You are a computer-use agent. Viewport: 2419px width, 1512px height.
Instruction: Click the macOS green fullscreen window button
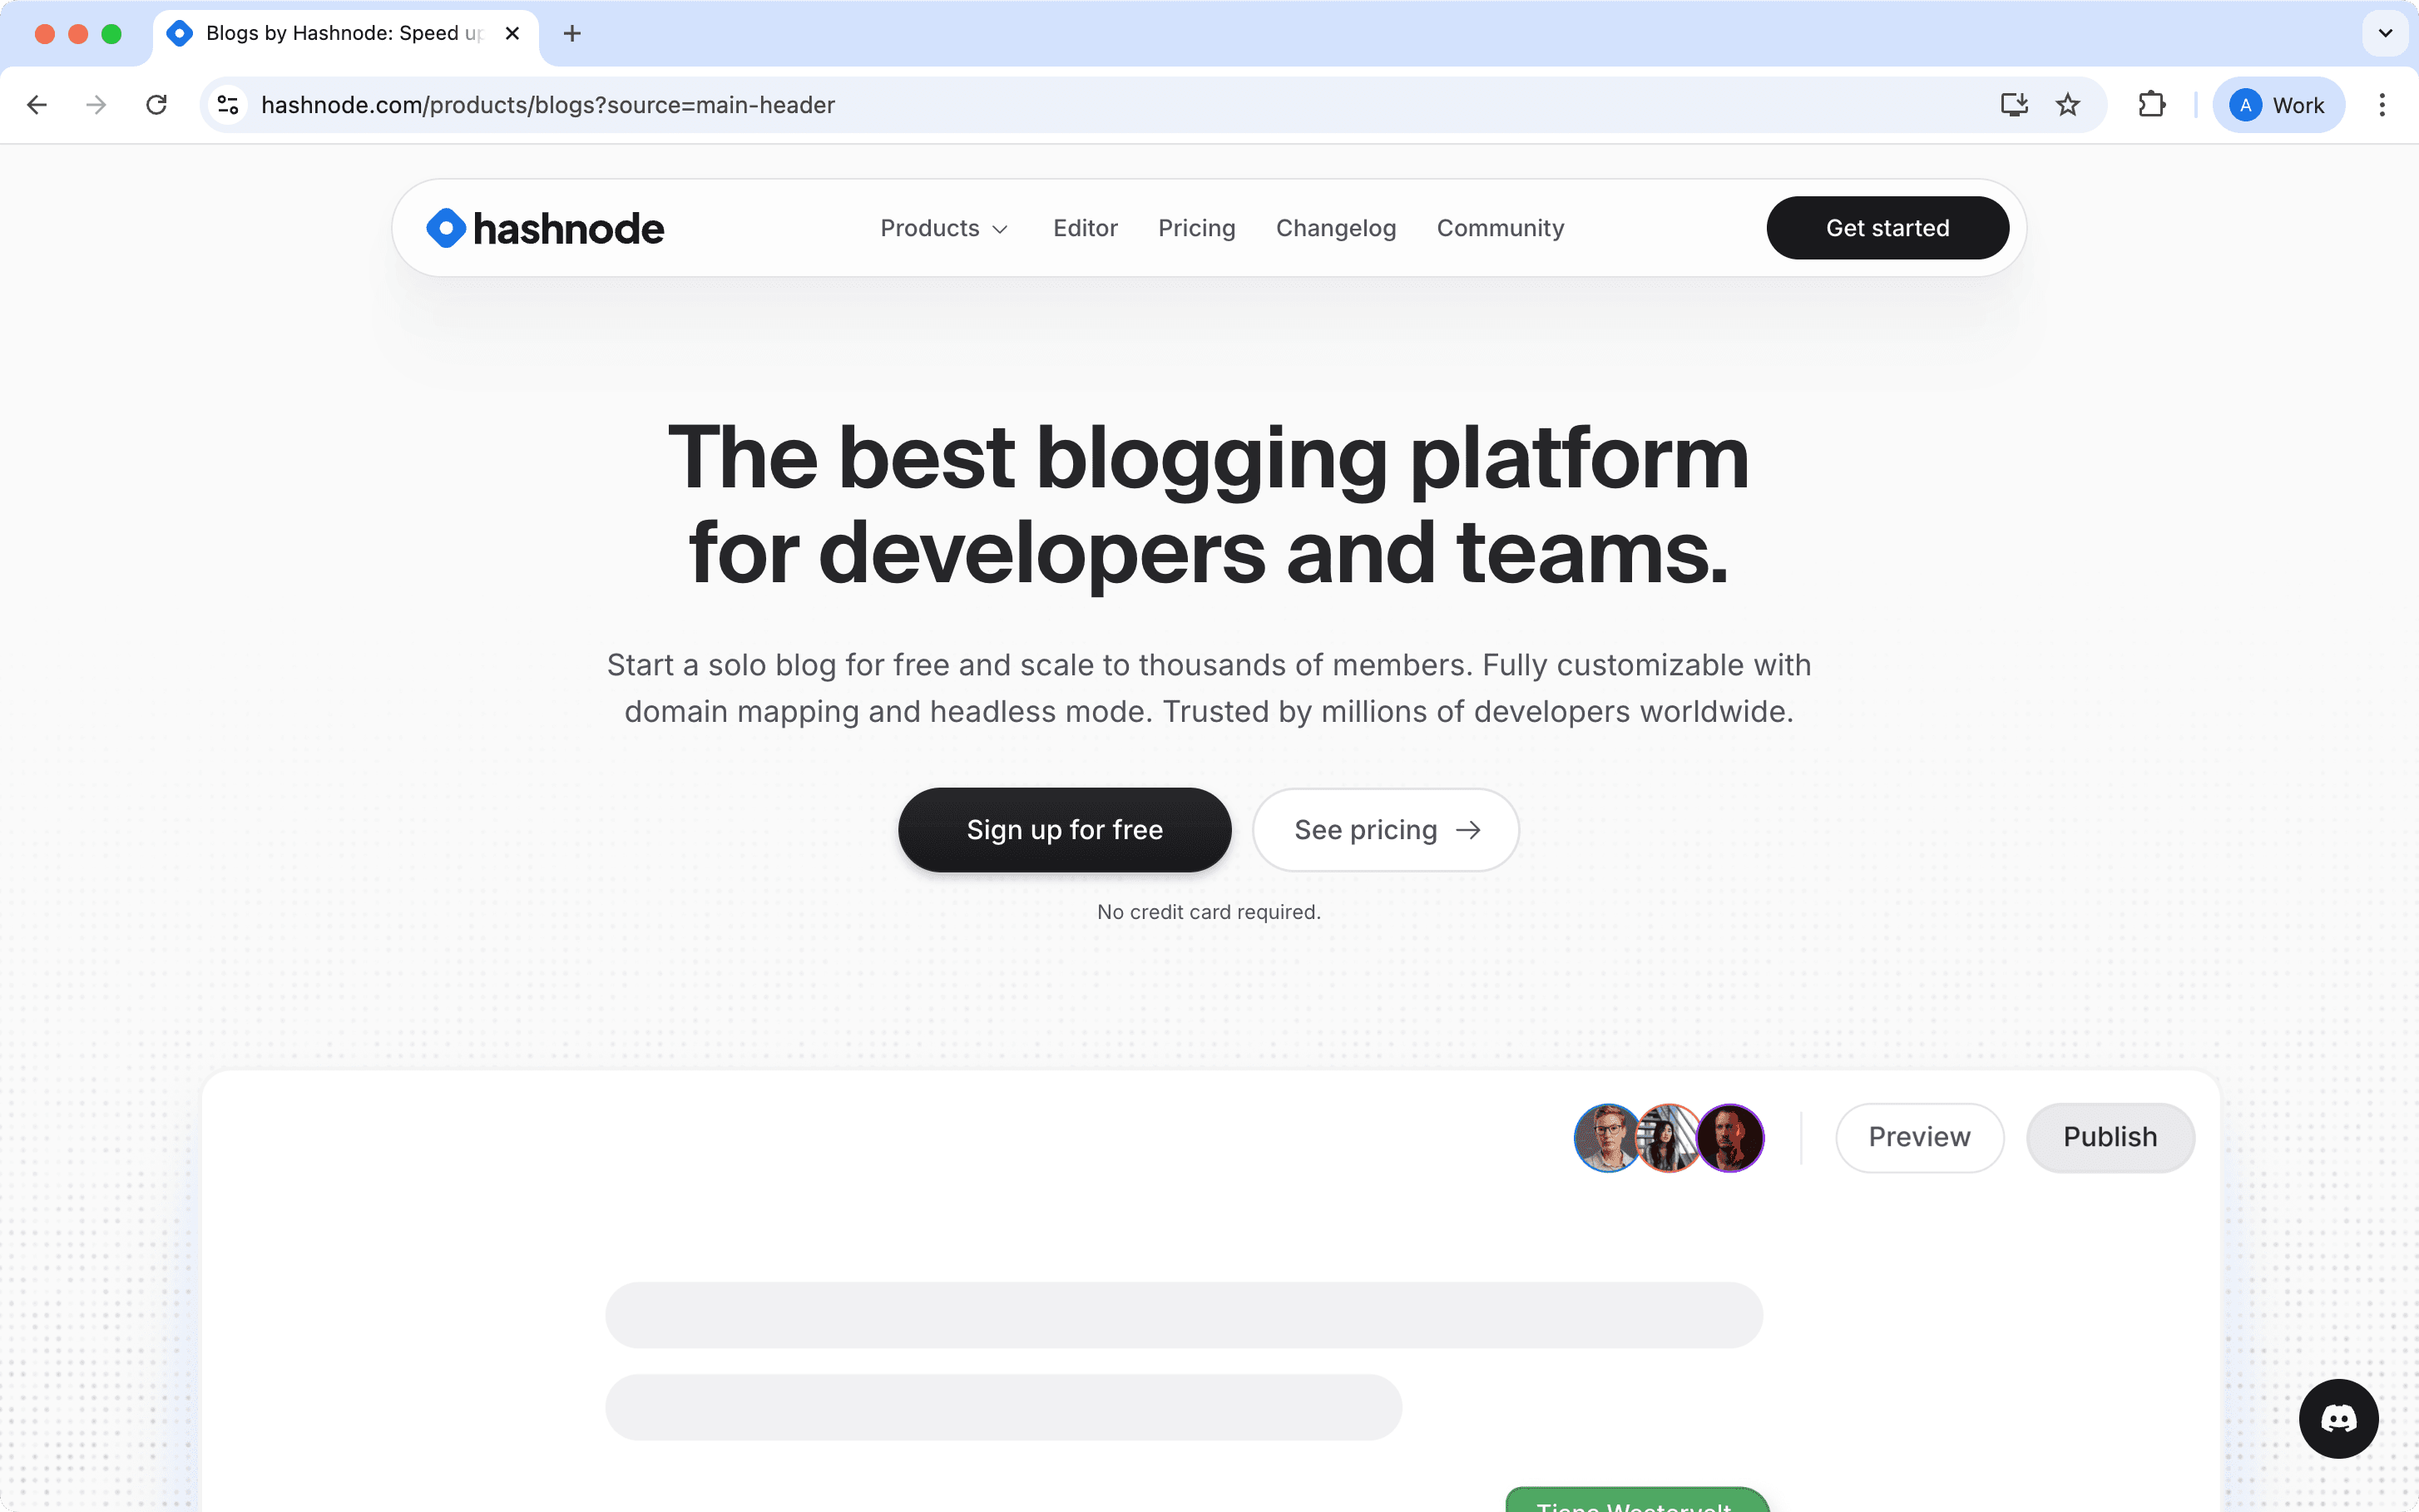(x=112, y=34)
